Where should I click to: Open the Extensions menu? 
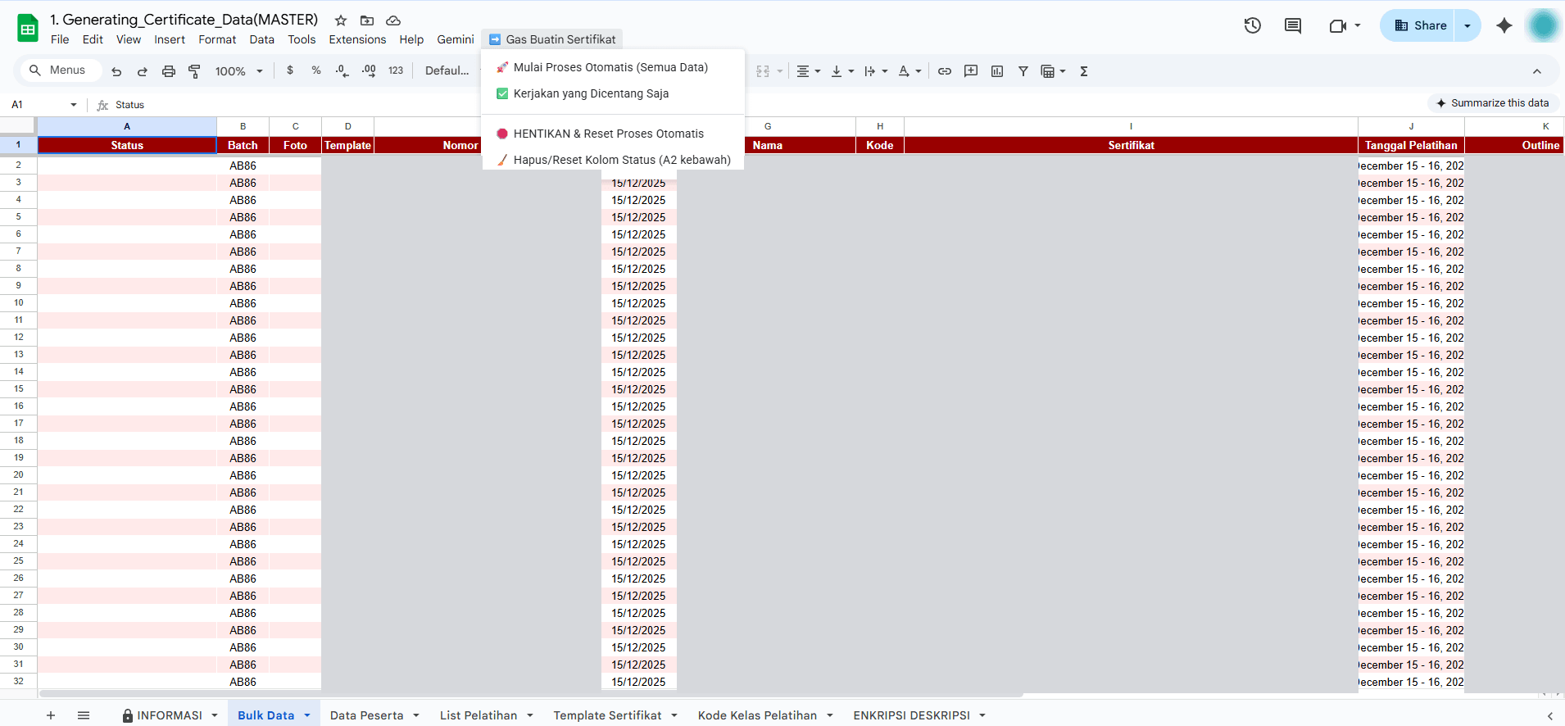pos(357,39)
